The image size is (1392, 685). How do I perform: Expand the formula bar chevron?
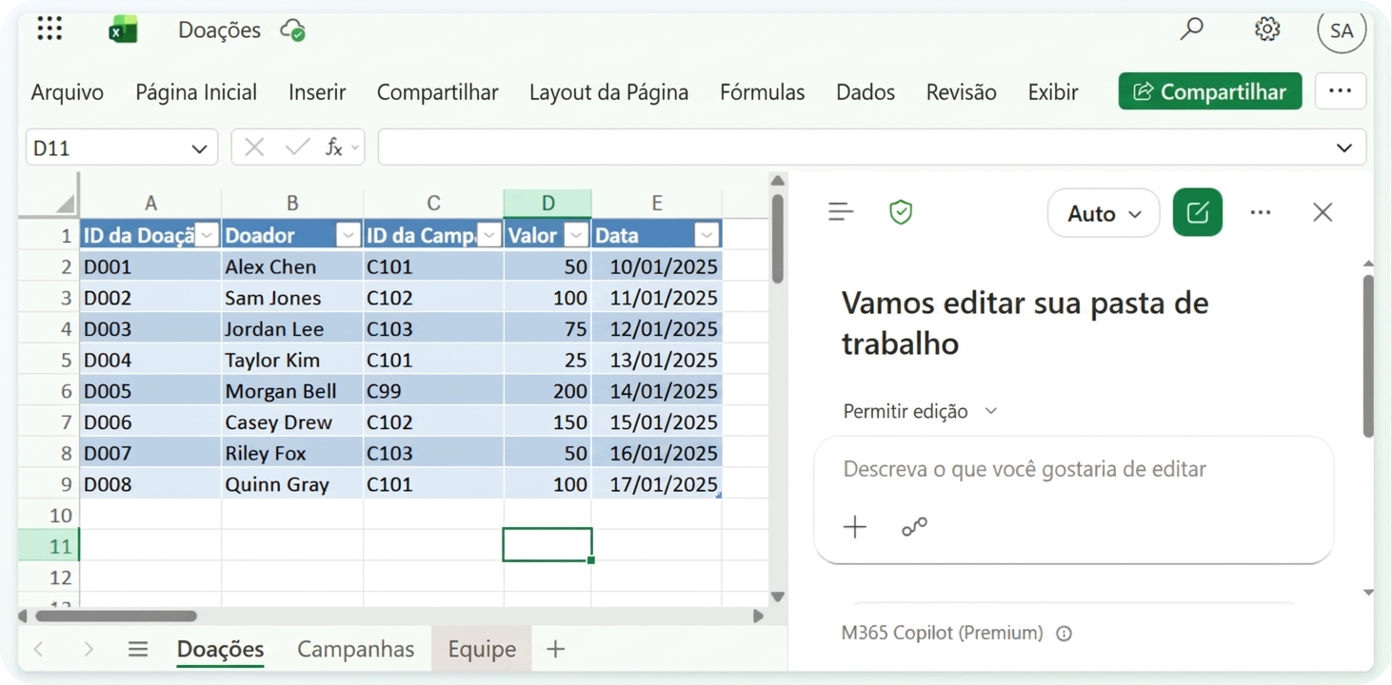(x=1344, y=147)
